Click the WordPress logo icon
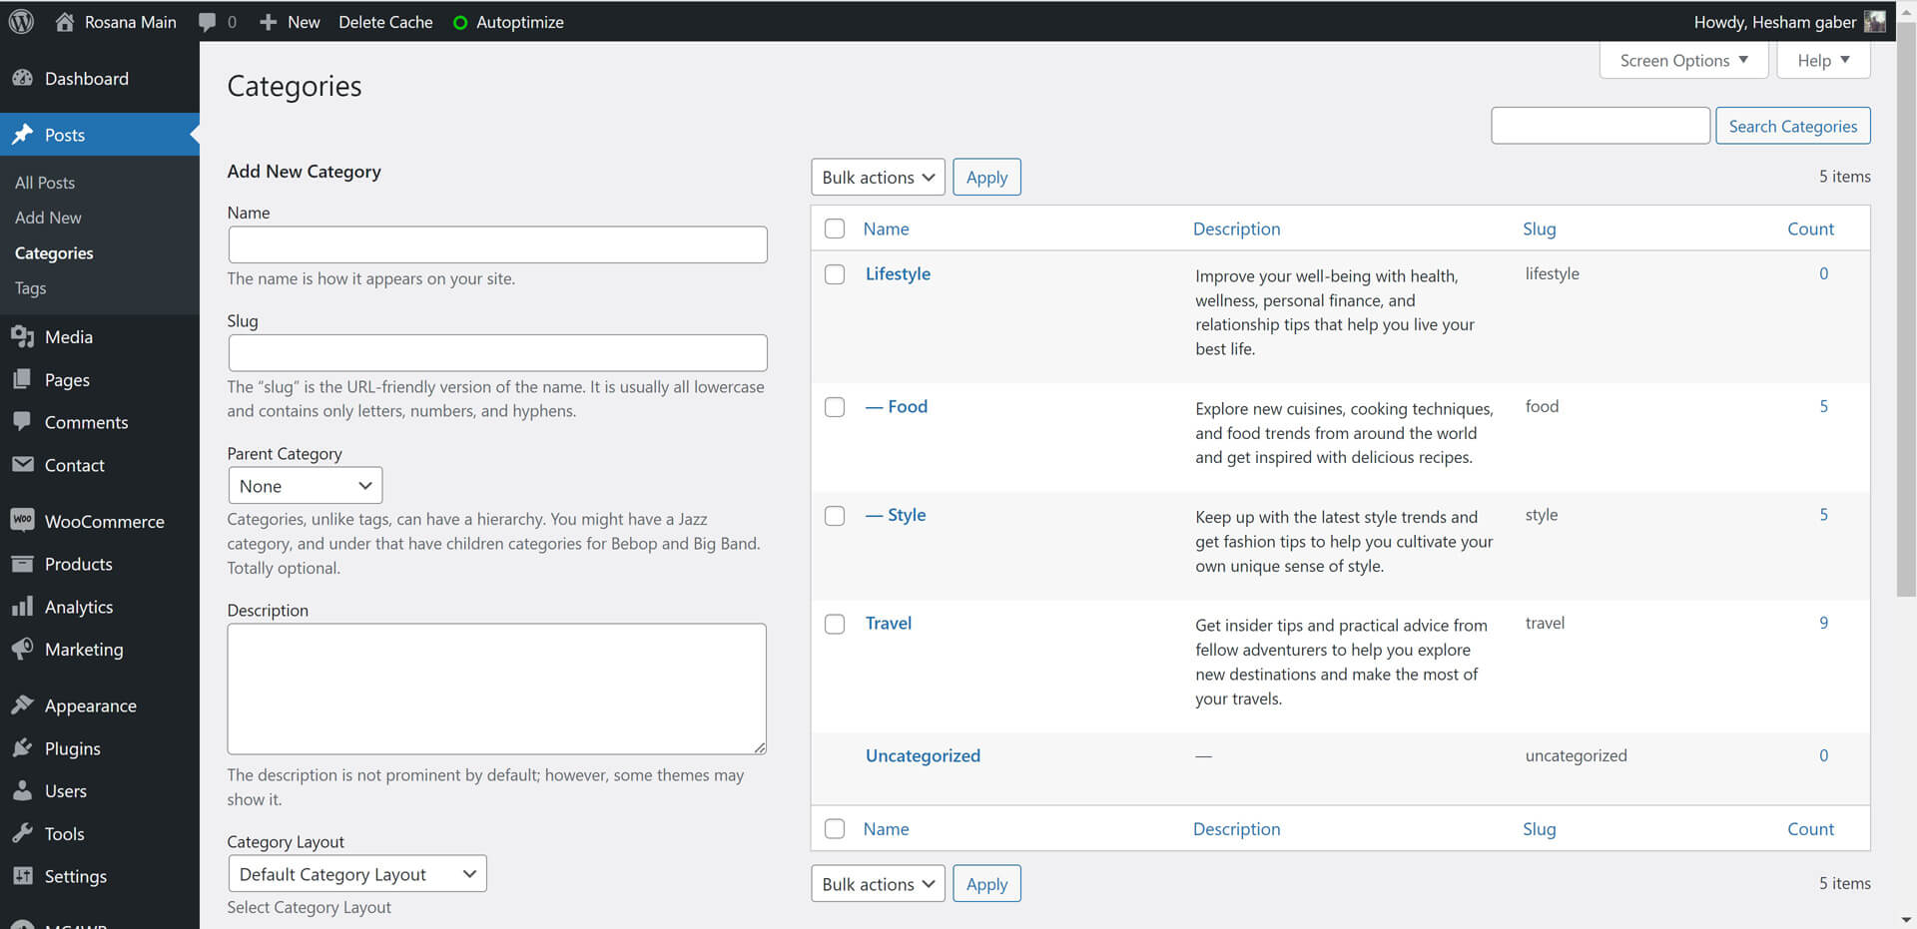The width and height of the screenshot is (1917, 929). point(21,21)
